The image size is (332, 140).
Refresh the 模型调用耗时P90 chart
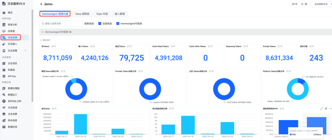point(326,109)
